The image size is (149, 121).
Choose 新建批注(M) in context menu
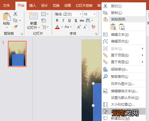click(x=124, y=118)
